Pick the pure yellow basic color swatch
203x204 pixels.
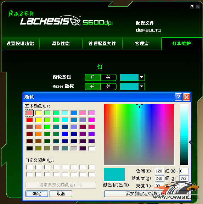coord(39,120)
